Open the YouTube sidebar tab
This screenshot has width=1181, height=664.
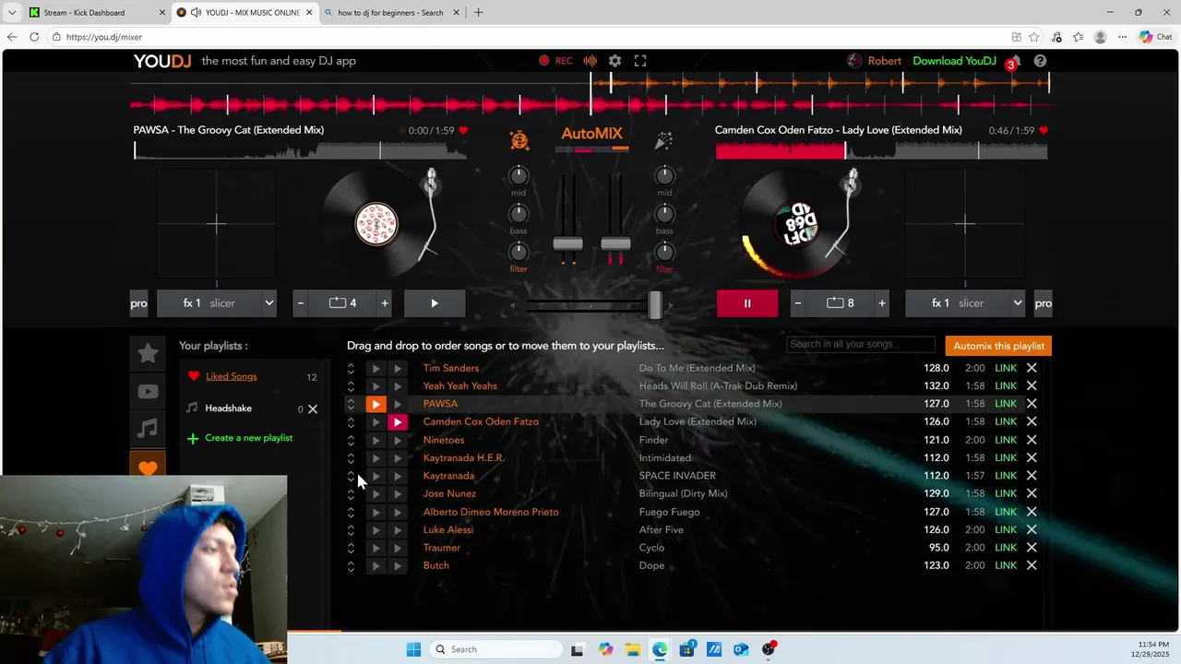click(148, 391)
